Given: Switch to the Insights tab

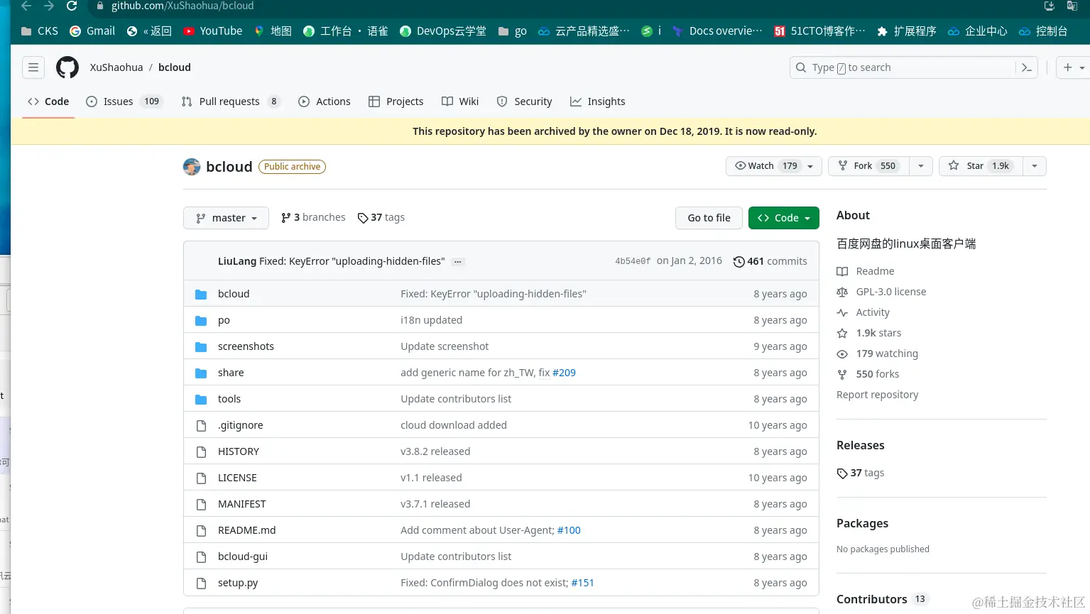Looking at the screenshot, I should 598,102.
